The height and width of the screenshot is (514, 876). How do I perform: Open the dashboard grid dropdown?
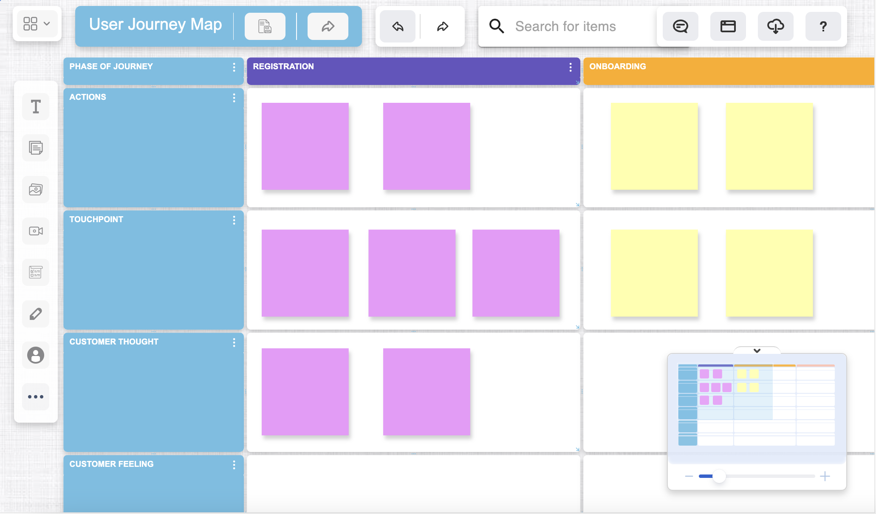pyautogui.click(x=37, y=24)
